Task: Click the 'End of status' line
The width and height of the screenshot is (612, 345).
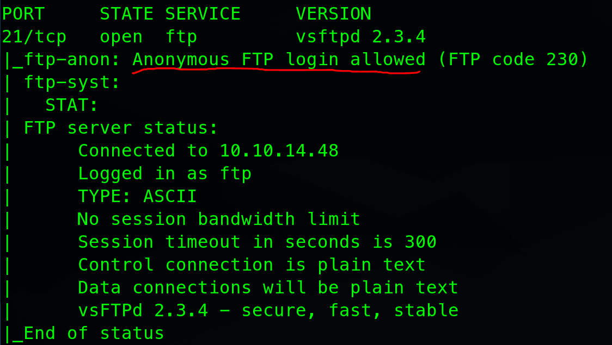Action: 94,333
